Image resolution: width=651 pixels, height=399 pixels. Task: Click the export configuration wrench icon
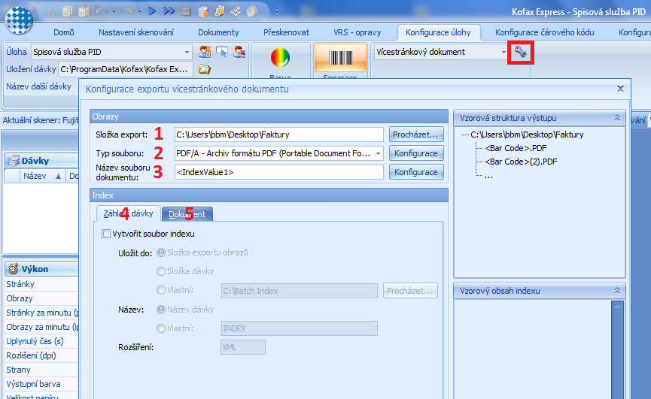pos(520,52)
